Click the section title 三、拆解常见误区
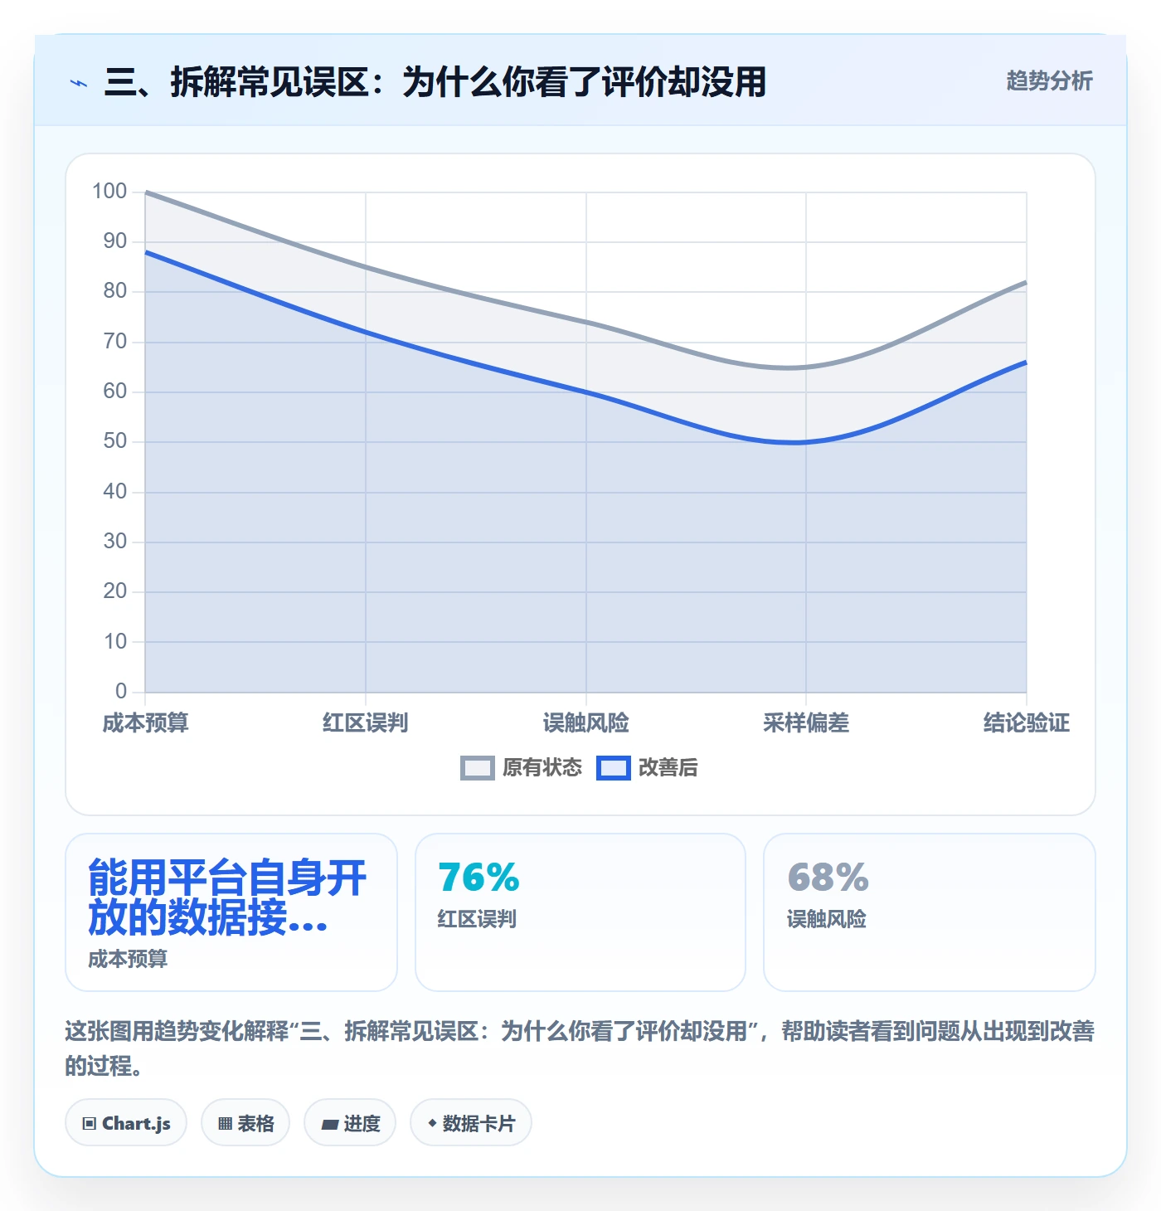Image resolution: width=1161 pixels, height=1211 pixels. [435, 82]
